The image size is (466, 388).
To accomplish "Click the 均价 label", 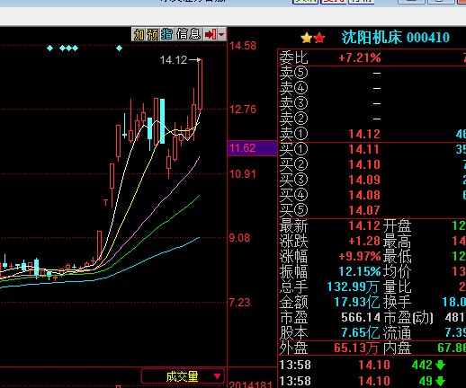I will point(398,271).
